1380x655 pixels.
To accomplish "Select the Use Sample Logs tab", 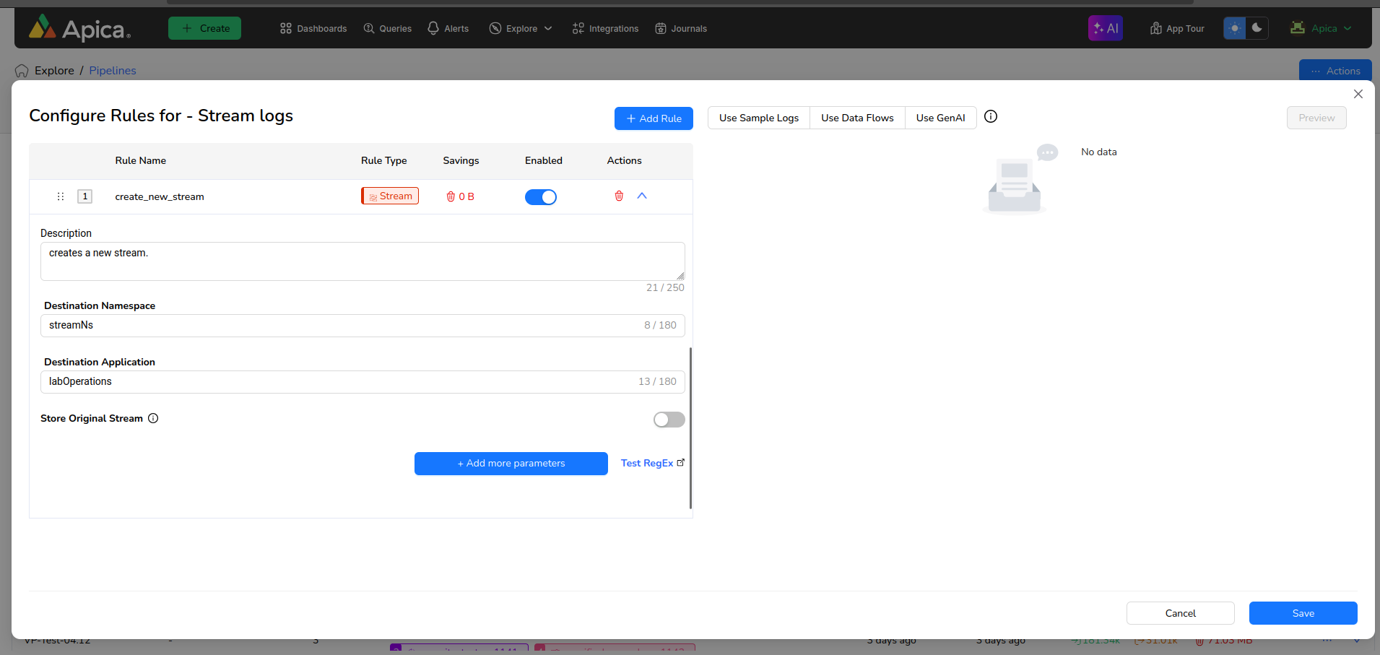I will pyautogui.click(x=758, y=118).
